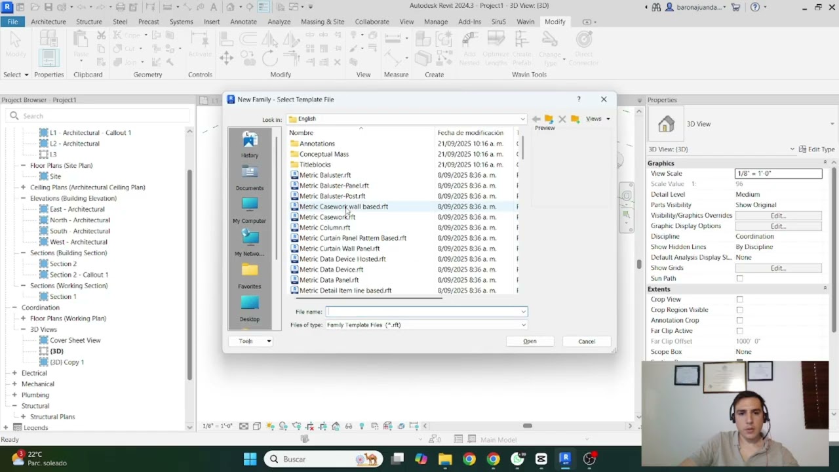Click Default 3D View house icon
The image size is (839, 472).
pos(231,7)
